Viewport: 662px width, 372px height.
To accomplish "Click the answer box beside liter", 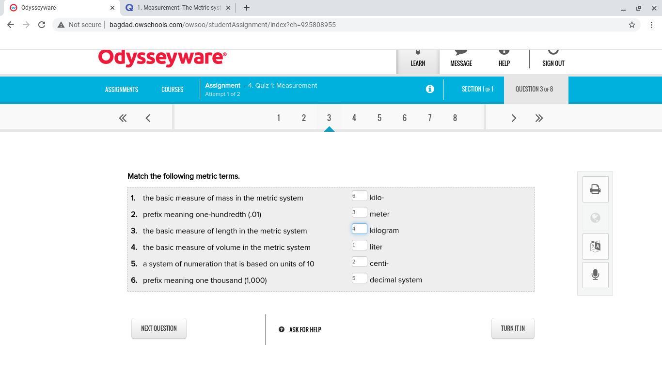I will click(360, 246).
